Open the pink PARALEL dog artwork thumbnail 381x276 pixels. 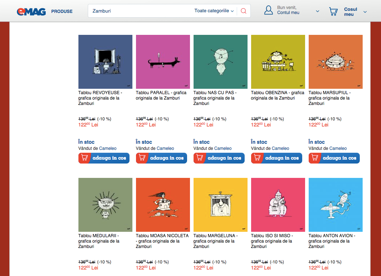point(163,62)
